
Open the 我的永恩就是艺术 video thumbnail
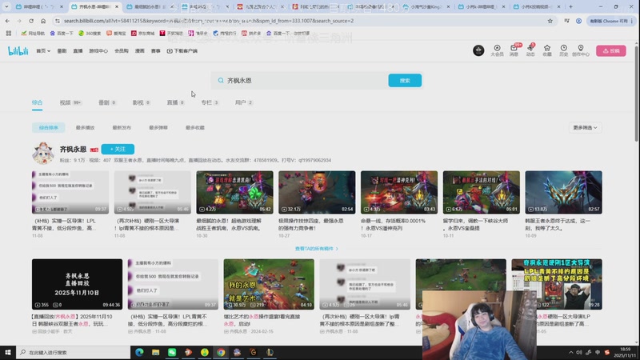[269, 284]
